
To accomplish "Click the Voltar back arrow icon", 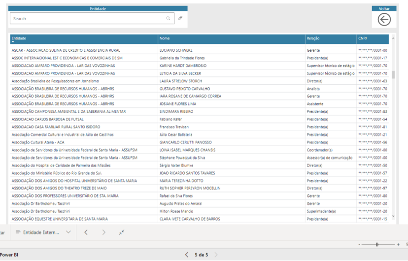I will [x=384, y=19].
